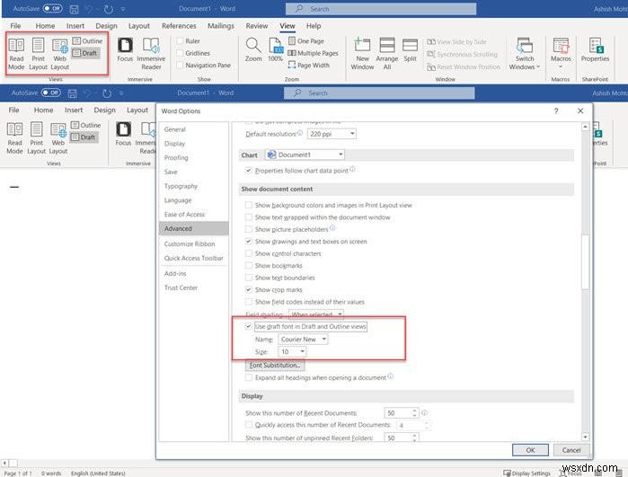Set zoom to 100%
The width and height of the screenshot is (628, 477).
click(276, 49)
